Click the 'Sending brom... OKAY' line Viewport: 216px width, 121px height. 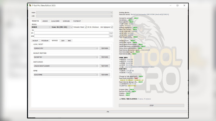click(127, 41)
